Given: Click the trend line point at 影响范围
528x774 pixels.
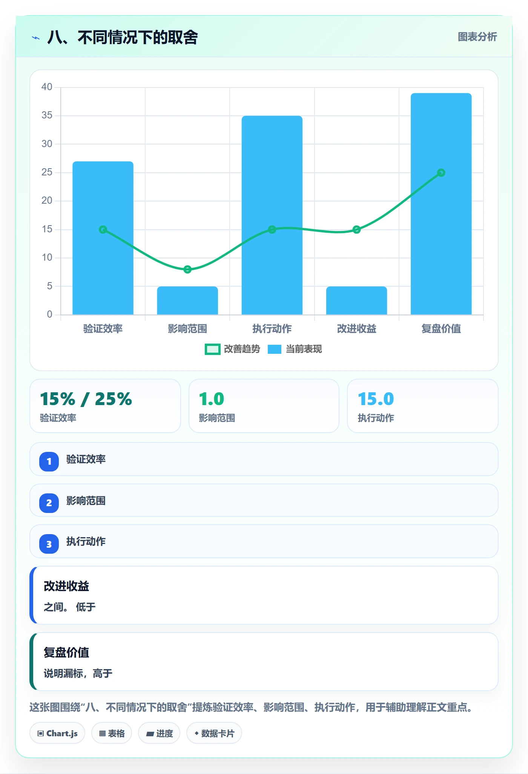Looking at the screenshot, I should point(187,269).
